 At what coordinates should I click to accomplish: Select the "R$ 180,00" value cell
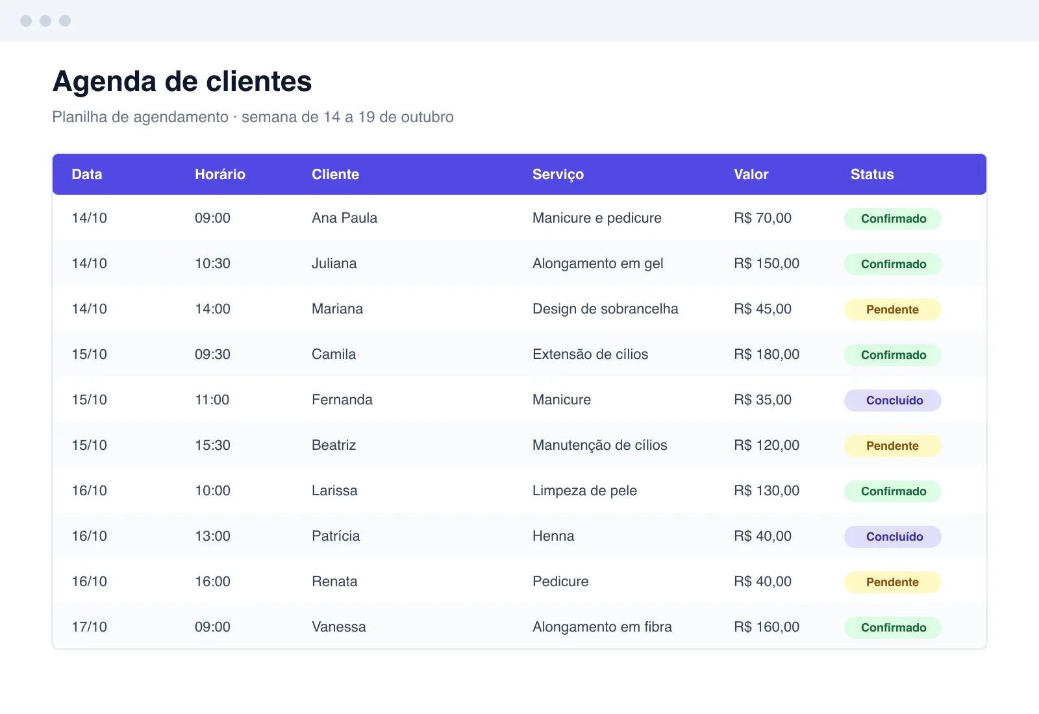point(767,354)
